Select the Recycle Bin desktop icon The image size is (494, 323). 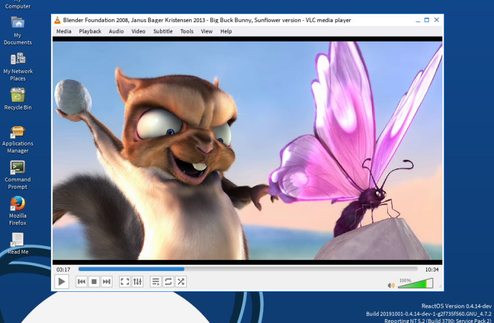[18, 99]
